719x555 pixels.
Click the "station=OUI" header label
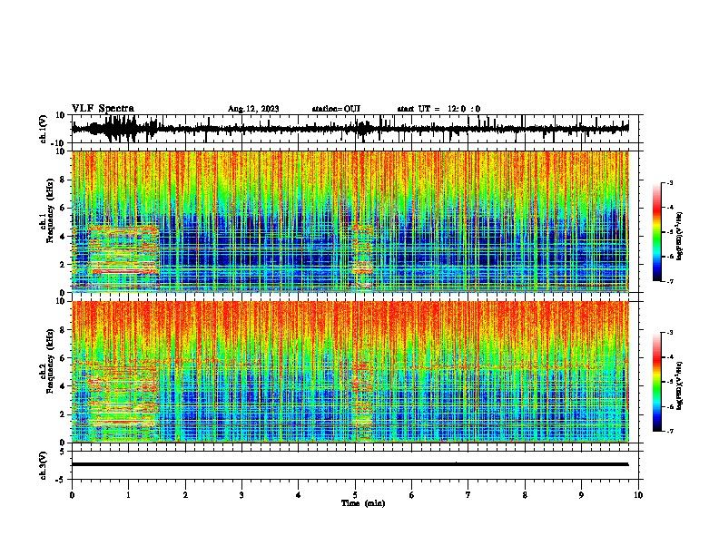point(336,109)
